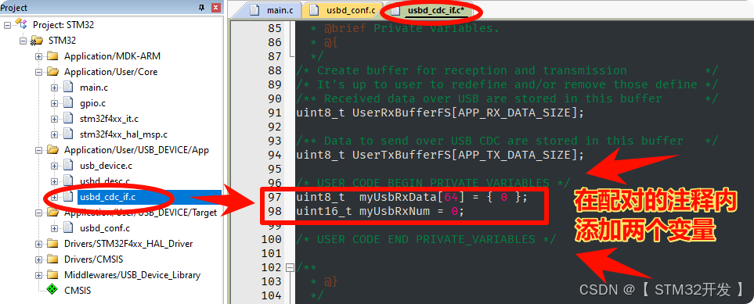Expand usb_device.c file dependencies
Screen dimensions: 754x304
(x=54, y=166)
